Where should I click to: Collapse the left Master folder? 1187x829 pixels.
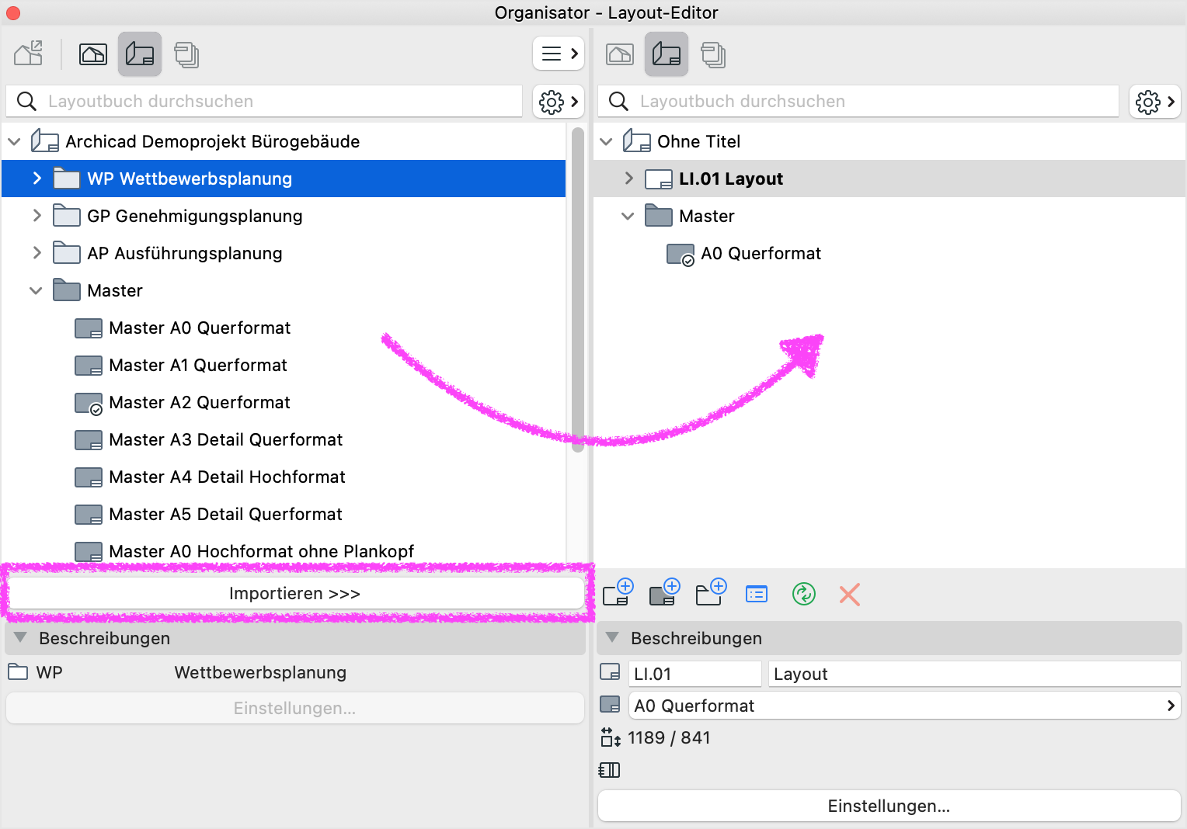point(36,290)
